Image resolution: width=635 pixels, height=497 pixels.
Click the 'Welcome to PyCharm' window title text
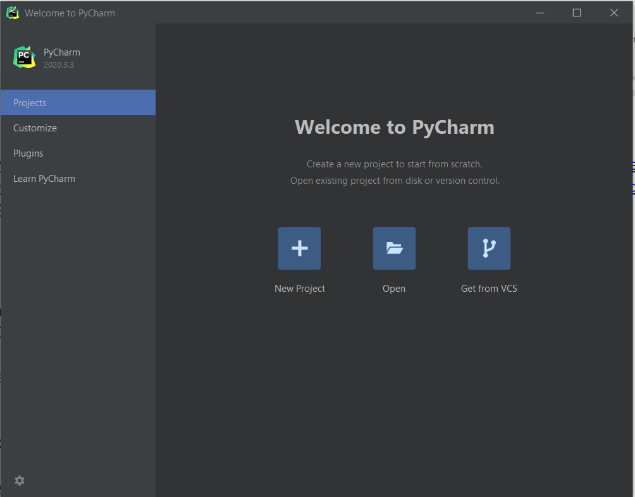coord(70,13)
